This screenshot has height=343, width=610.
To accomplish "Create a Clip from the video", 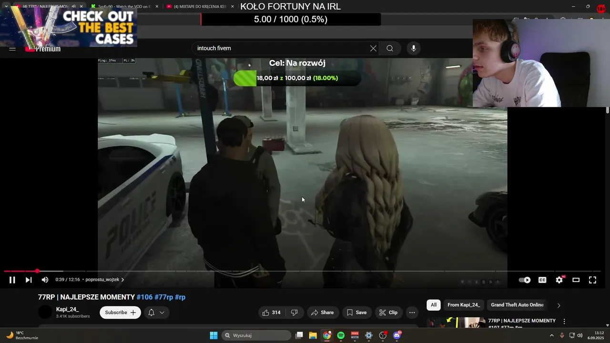I will 388,313.
